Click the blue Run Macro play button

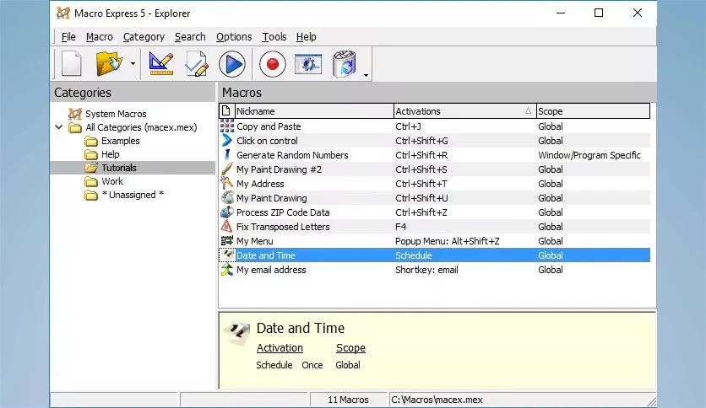pyautogui.click(x=232, y=64)
